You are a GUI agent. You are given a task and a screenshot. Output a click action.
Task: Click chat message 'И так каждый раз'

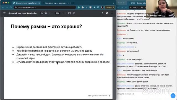click(x=134, y=59)
